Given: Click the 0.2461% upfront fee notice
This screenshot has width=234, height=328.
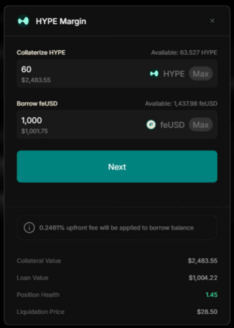Looking at the screenshot, I should point(117,228).
